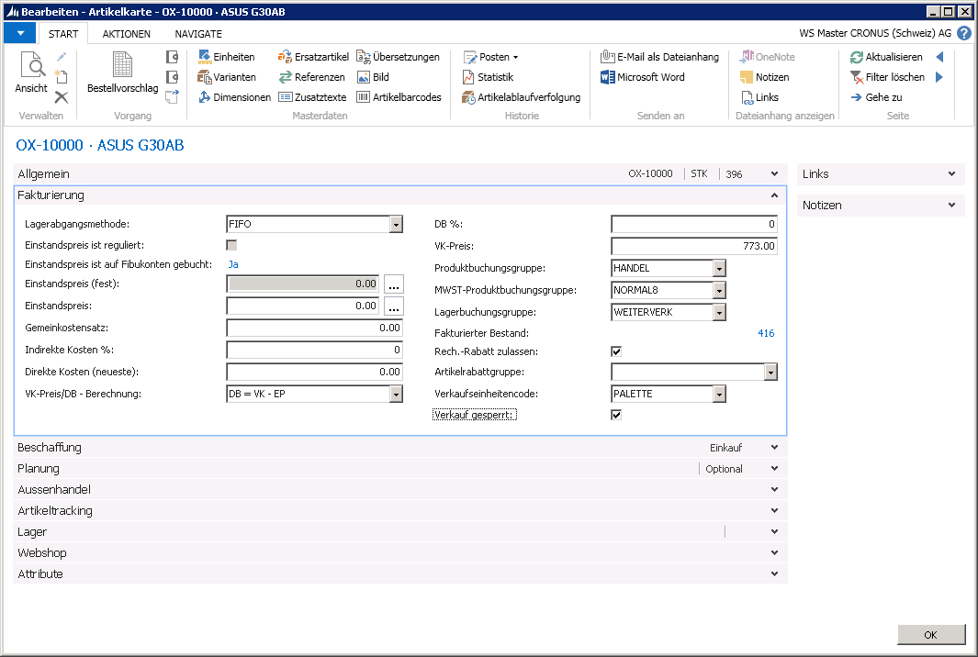The width and height of the screenshot is (978, 657).
Task: Click into Gemeinkostensatz field
Action: (314, 328)
